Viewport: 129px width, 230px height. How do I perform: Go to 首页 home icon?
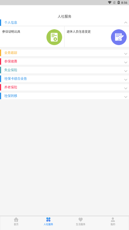tap(16, 220)
